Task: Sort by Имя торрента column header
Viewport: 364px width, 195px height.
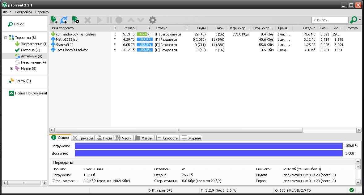Action: coord(80,28)
